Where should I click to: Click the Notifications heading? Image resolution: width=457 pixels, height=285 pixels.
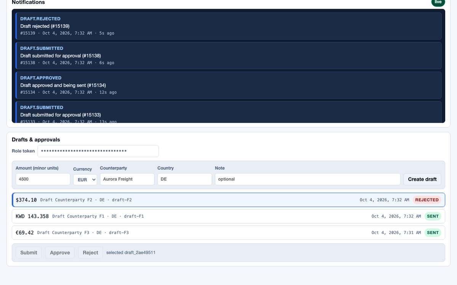28,2
